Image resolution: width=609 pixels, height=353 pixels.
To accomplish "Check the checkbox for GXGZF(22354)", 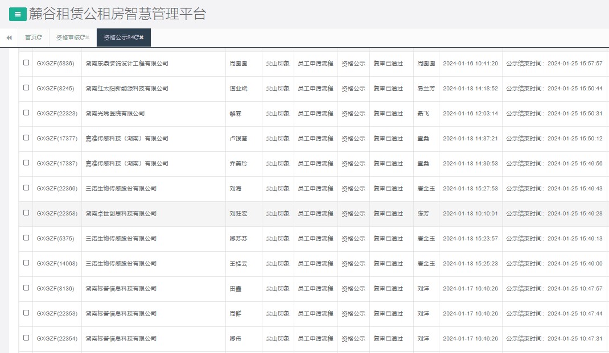I will (x=25, y=338).
